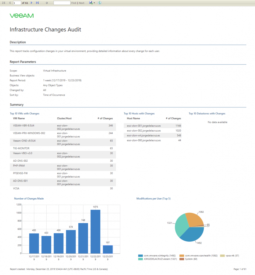Click the System (60) legend swatch
255x275 pixels.
182,259
